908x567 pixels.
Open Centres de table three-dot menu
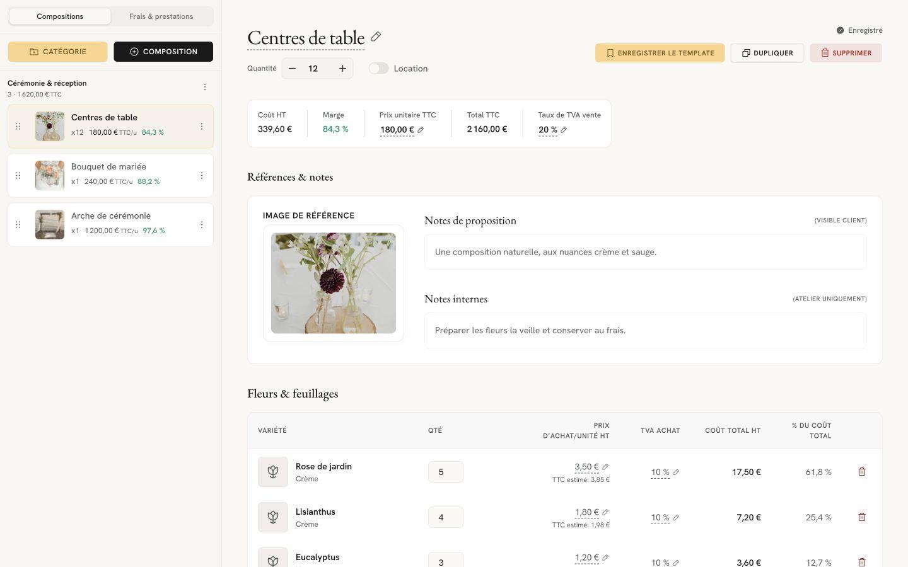(x=202, y=126)
